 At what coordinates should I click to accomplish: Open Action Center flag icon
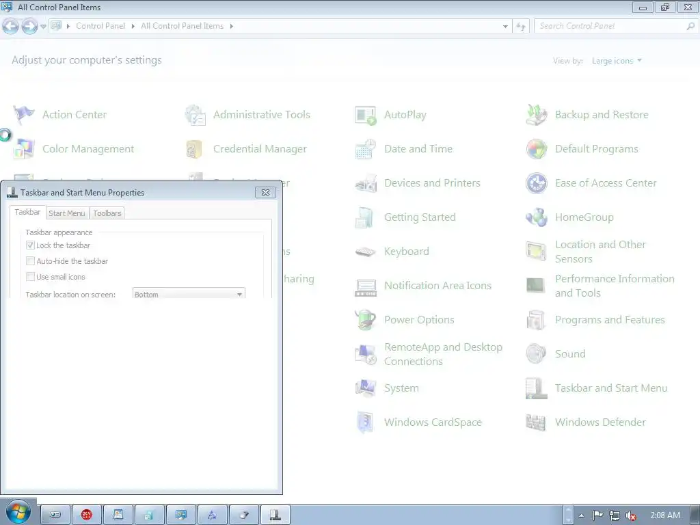[x=24, y=115]
